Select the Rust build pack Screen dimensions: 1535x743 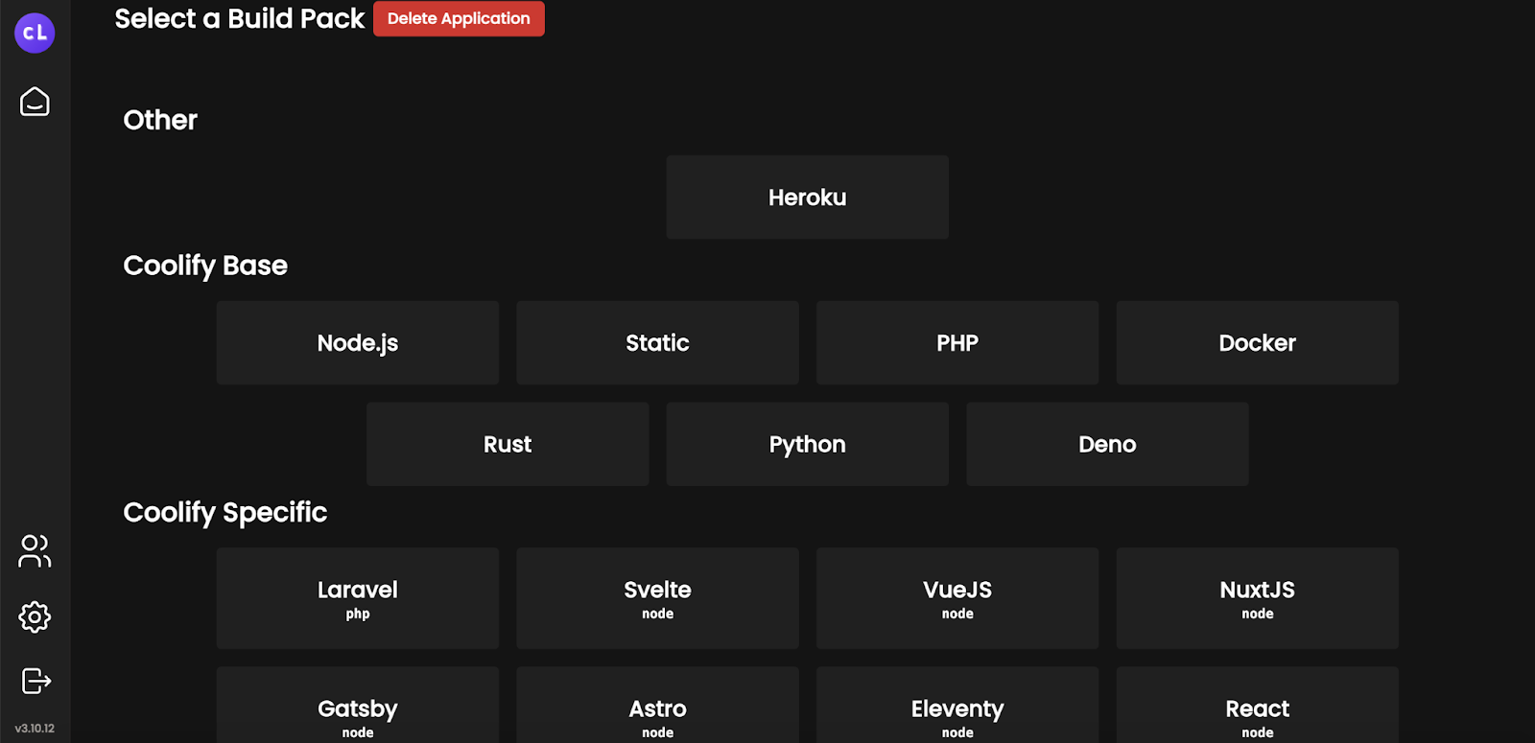(508, 444)
